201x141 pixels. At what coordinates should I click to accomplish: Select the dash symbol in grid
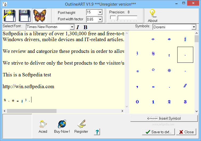point(153,87)
